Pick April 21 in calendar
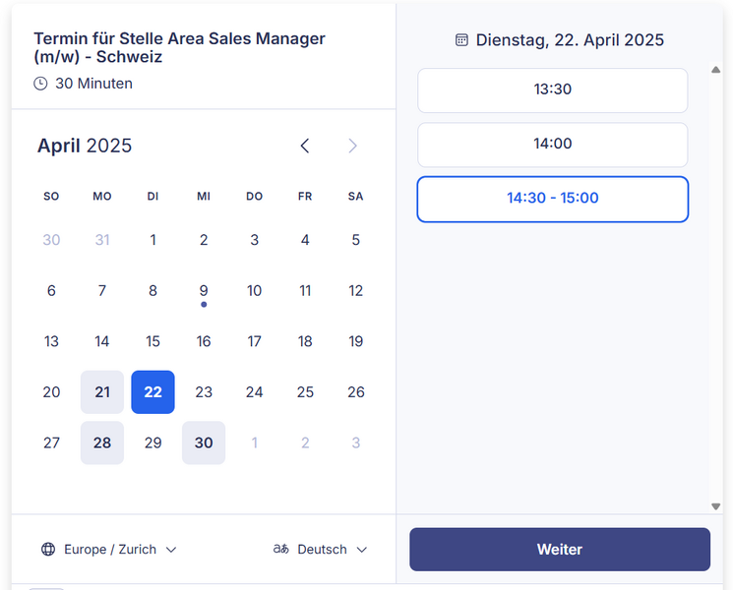This screenshot has width=733, height=590. tap(102, 392)
